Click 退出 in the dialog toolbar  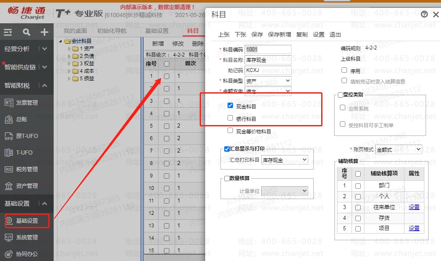point(335,34)
